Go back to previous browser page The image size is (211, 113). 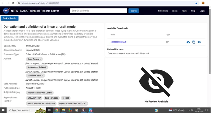click(x=3, y=3)
